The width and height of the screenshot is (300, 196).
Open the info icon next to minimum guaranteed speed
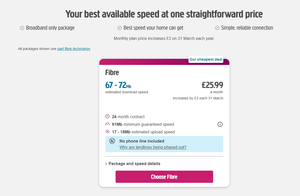(220, 124)
